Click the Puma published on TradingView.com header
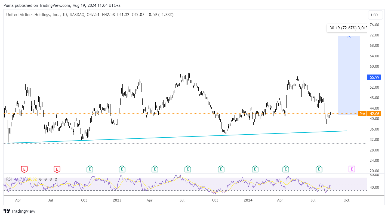The height and width of the screenshot is (217, 388). pyautogui.click(x=62, y=5)
